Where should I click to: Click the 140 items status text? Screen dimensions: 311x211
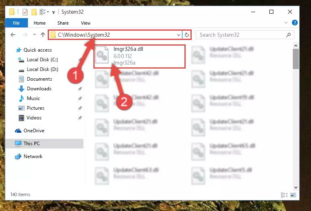click(20, 194)
